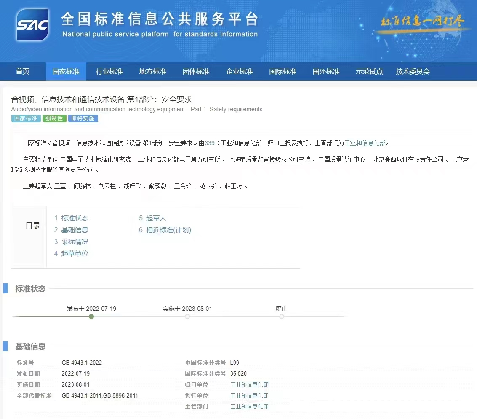
Task: Click the 实施于 2023-08-01 timeline node
Action: [x=187, y=317]
